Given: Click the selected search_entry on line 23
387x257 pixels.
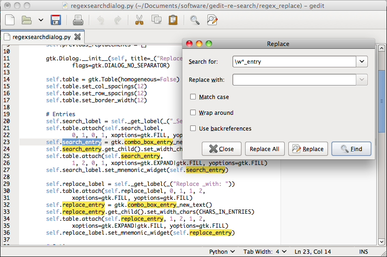Looking at the screenshot, I should pos(82,142).
